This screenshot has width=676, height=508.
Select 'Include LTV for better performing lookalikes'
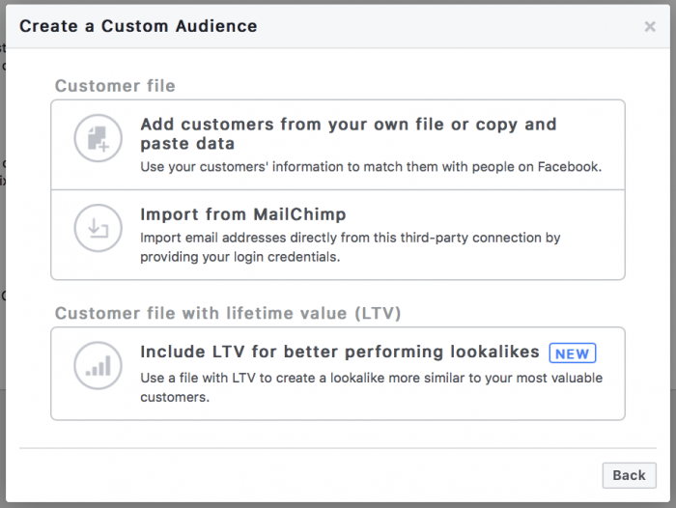(339, 353)
